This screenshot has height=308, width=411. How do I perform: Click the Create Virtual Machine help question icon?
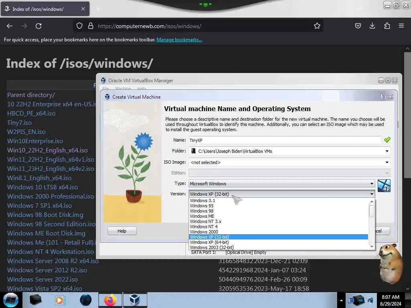pos(383,97)
